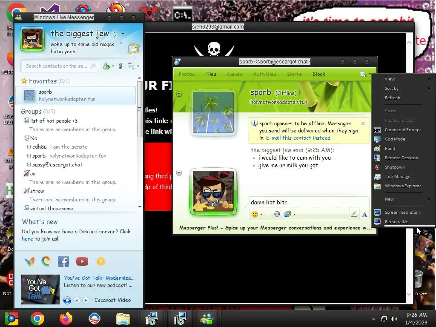
Task: Open show menu dropdown arrow in Messenger
Action: coord(138,66)
